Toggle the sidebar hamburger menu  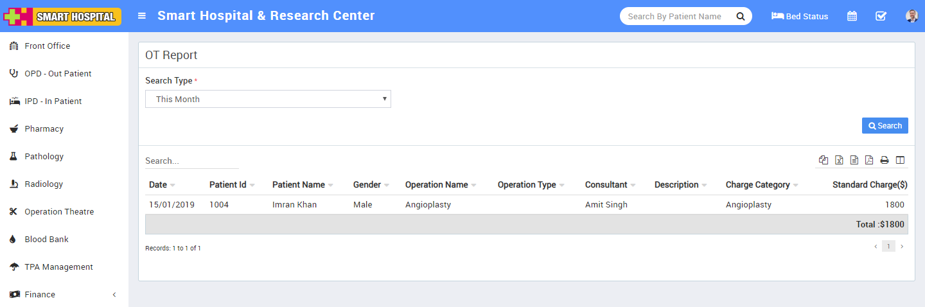click(142, 16)
